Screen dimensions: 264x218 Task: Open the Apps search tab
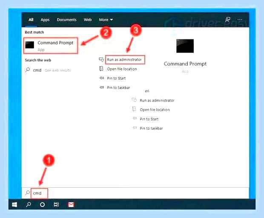tap(45, 20)
